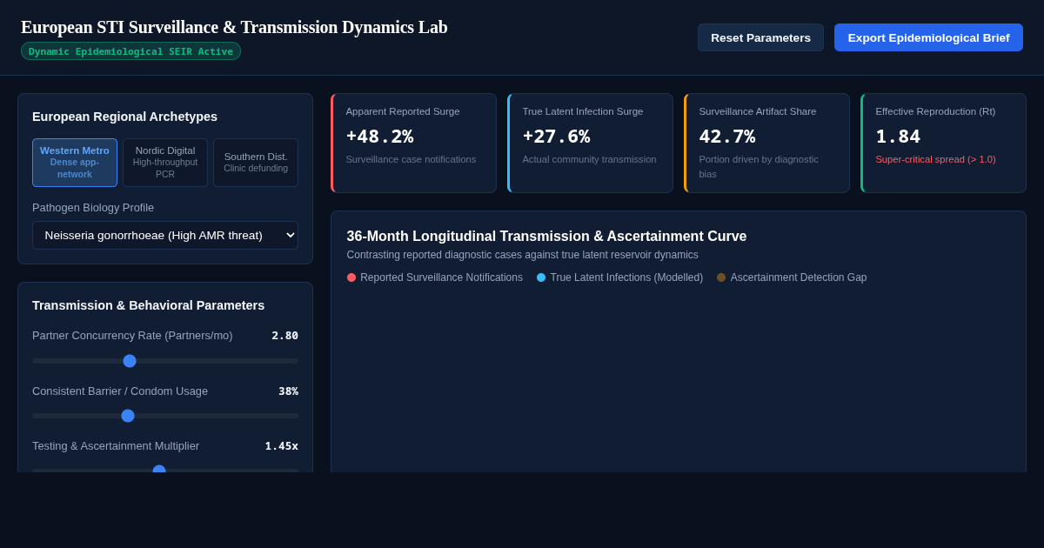Toggle the Reported Surveillance Notifications legend dot
The width and height of the screenshot is (1044, 548).
[x=351, y=277]
